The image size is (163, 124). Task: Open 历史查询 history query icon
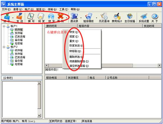click(104, 18)
